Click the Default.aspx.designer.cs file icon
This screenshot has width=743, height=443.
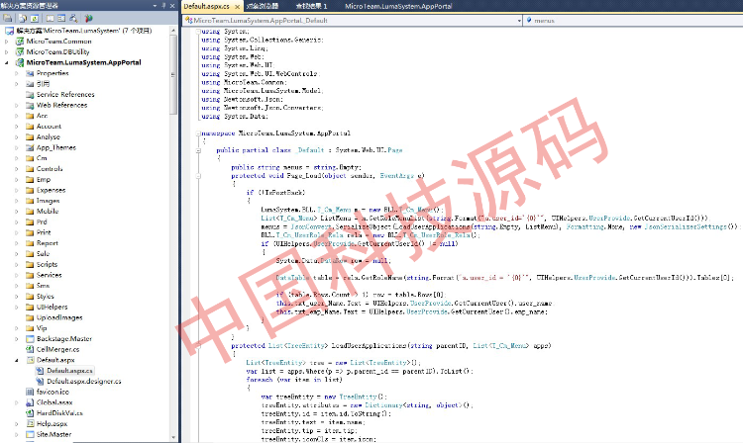41,381
